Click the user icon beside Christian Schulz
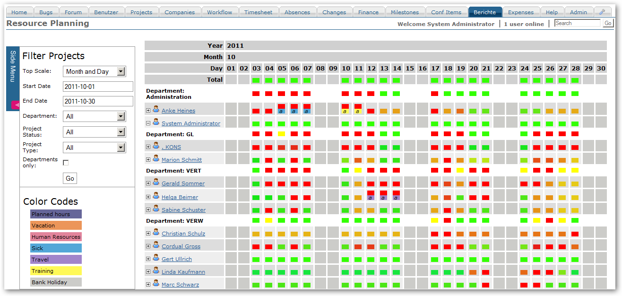Screen dimensions: 622x296 [156, 234]
